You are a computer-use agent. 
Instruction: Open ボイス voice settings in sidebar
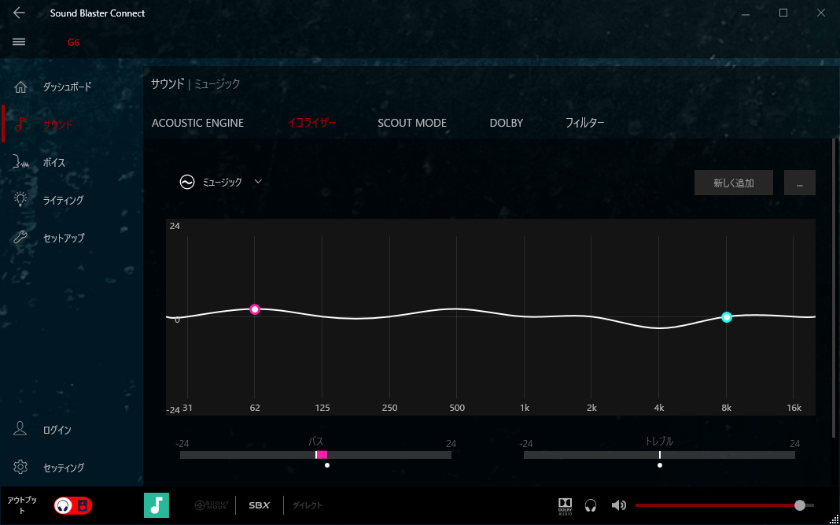click(x=53, y=162)
